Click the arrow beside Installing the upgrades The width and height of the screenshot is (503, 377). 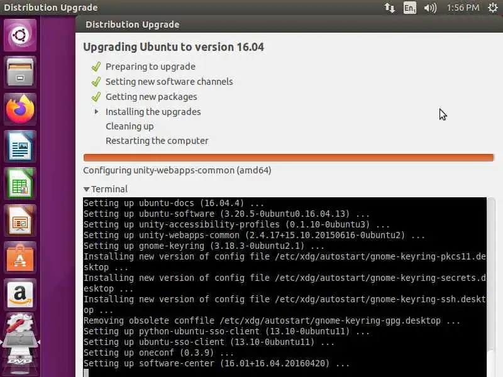coord(96,112)
